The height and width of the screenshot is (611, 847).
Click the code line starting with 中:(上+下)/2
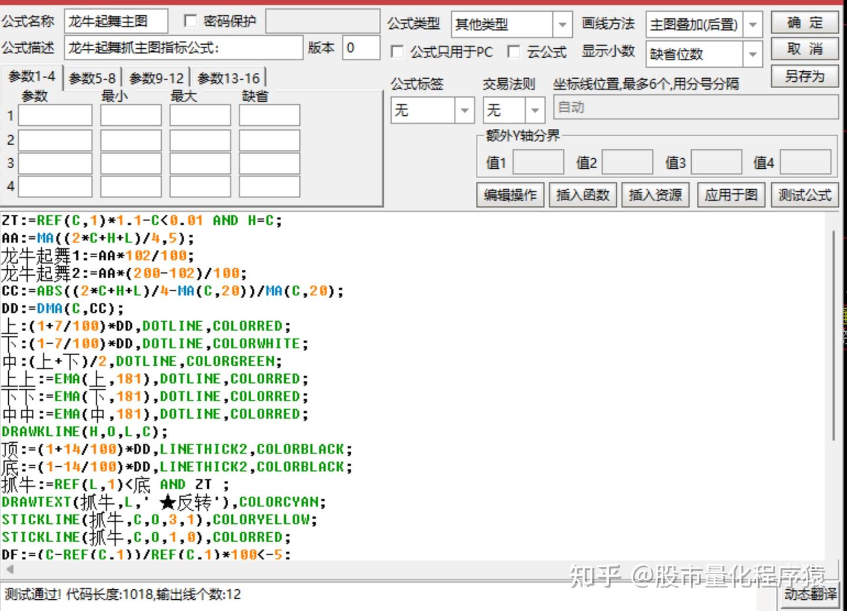(142, 361)
